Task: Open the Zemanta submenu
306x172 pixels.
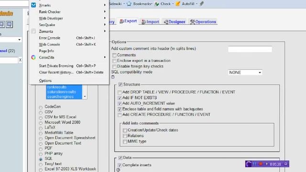Action: click(69, 31)
